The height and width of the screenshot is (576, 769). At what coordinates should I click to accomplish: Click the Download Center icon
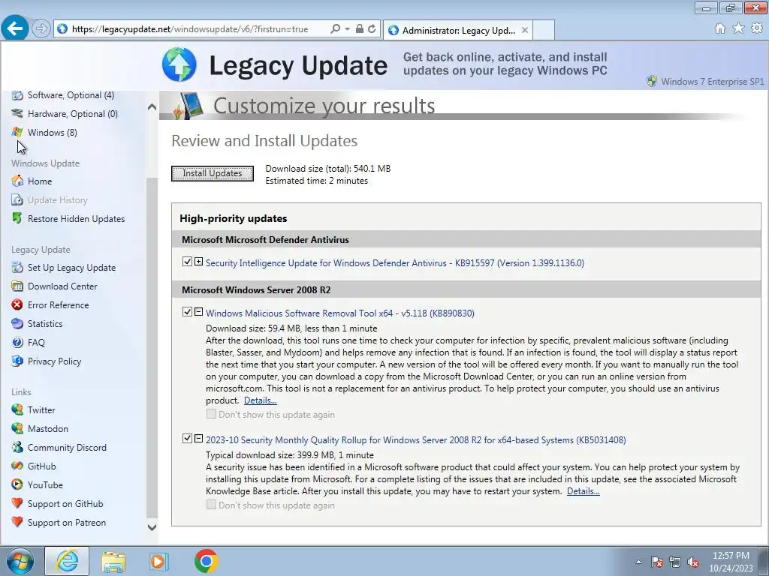click(x=17, y=286)
